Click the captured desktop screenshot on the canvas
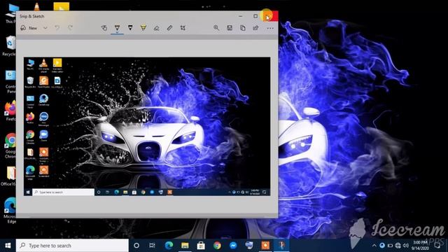Viewport: 448px width, 252px height. (x=147, y=126)
